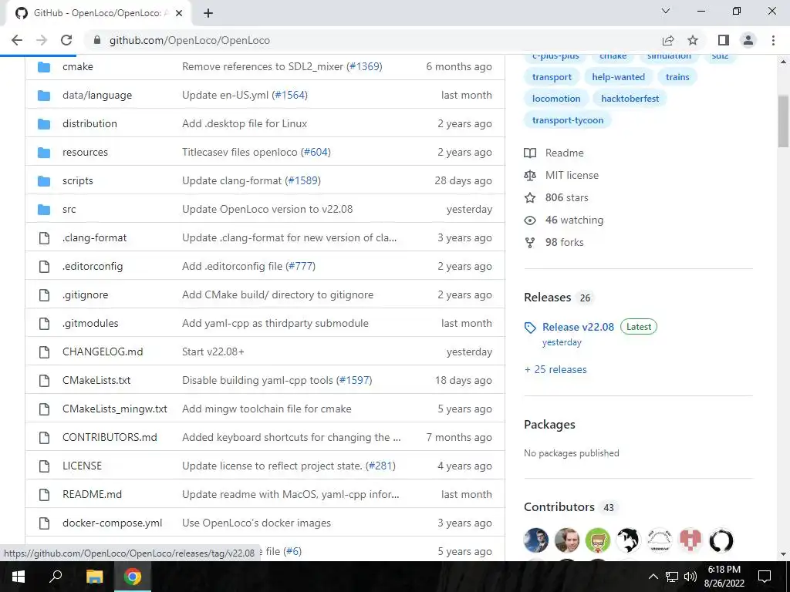The width and height of the screenshot is (790, 592).
Task: Open the notification center icon
Action: pos(765,577)
